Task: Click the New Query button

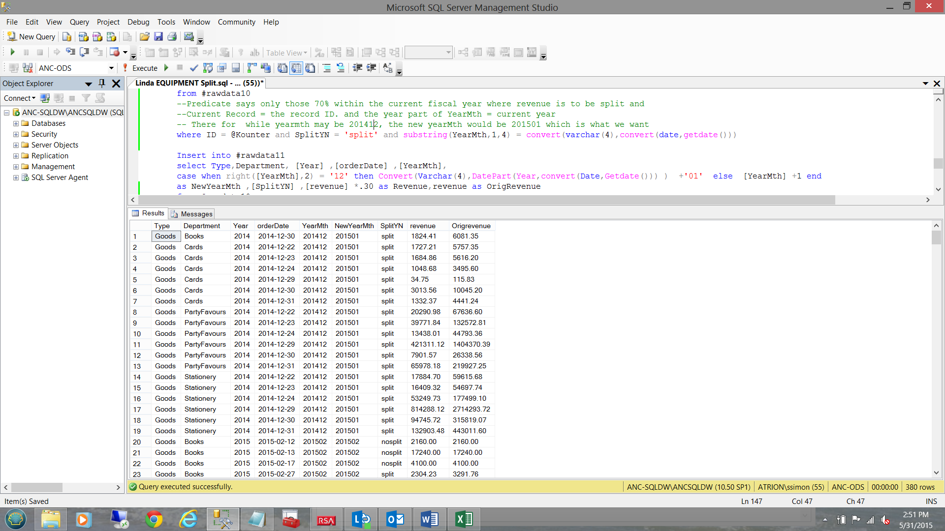Action: [31, 37]
